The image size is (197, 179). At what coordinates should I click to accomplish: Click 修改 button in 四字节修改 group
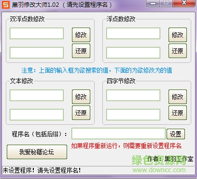[x=178, y=97]
